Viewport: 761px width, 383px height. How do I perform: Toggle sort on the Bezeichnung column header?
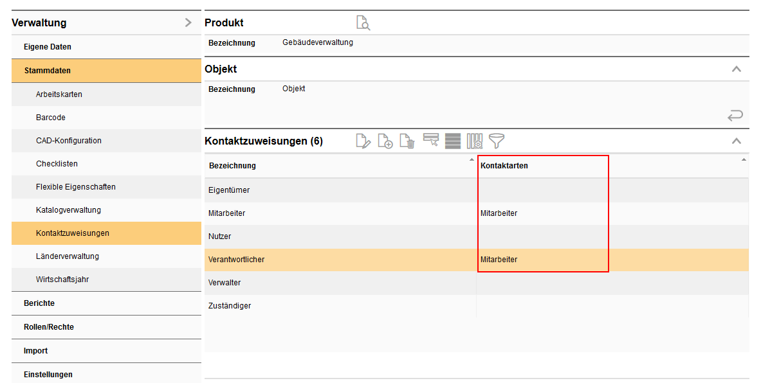tap(232, 166)
